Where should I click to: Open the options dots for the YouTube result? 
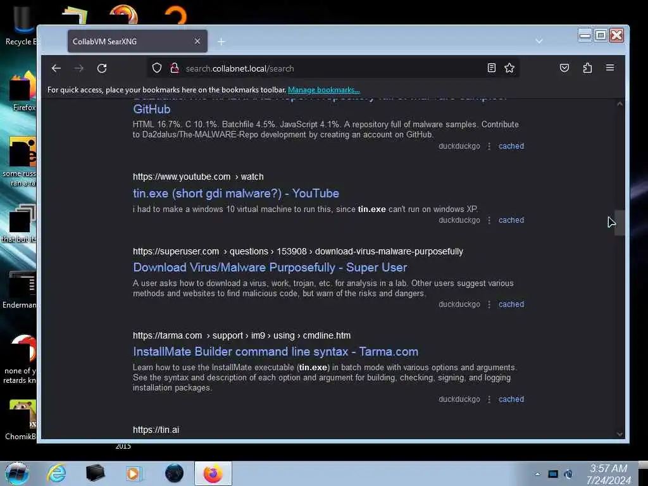coord(489,220)
